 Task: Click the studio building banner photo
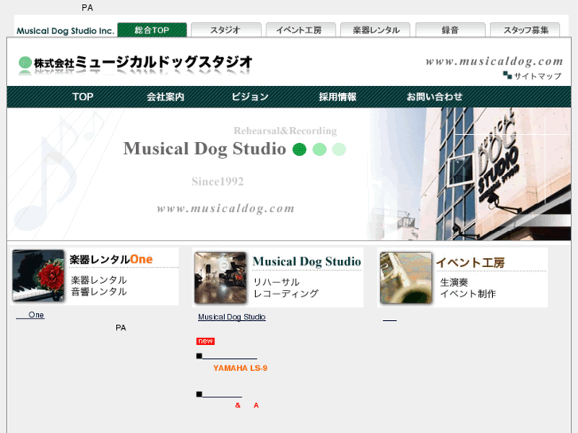pos(470,174)
